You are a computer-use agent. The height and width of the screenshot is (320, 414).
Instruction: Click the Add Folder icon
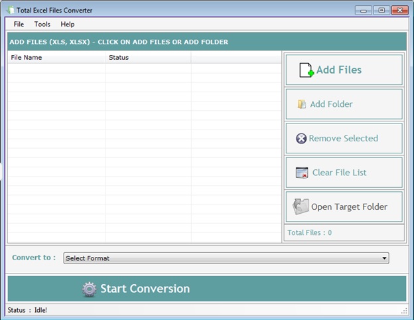point(302,104)
